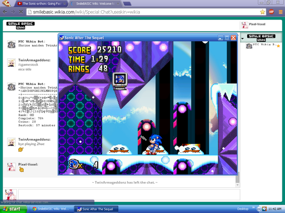Open Chrome's hamburger menu icon
This screenshot has height=213, width=285.
pos(281,12)
